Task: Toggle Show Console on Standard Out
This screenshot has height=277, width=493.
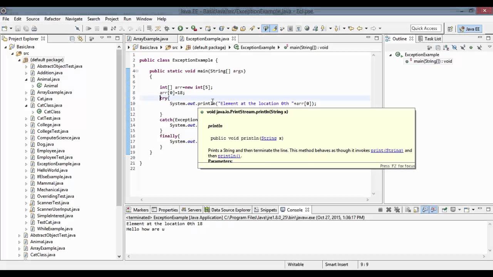Action: pos(425,210)
